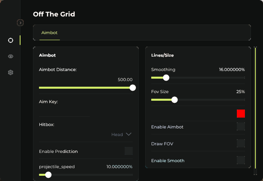Click the vertical scrollbar on the right
Viewport: 263px width, 181px height.
click(255, 108)
